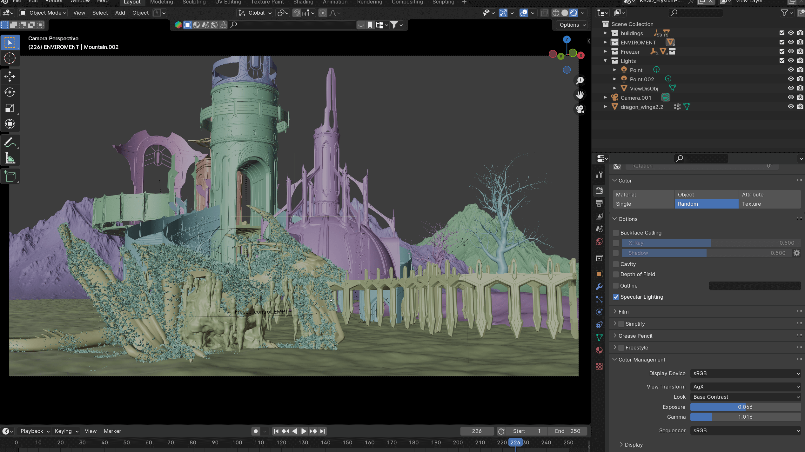Switch to the Sculpting workspace tab
Image resolution: width=805 pixels, height=452 pixels.
pyautogui.click(x=194, y=2)
